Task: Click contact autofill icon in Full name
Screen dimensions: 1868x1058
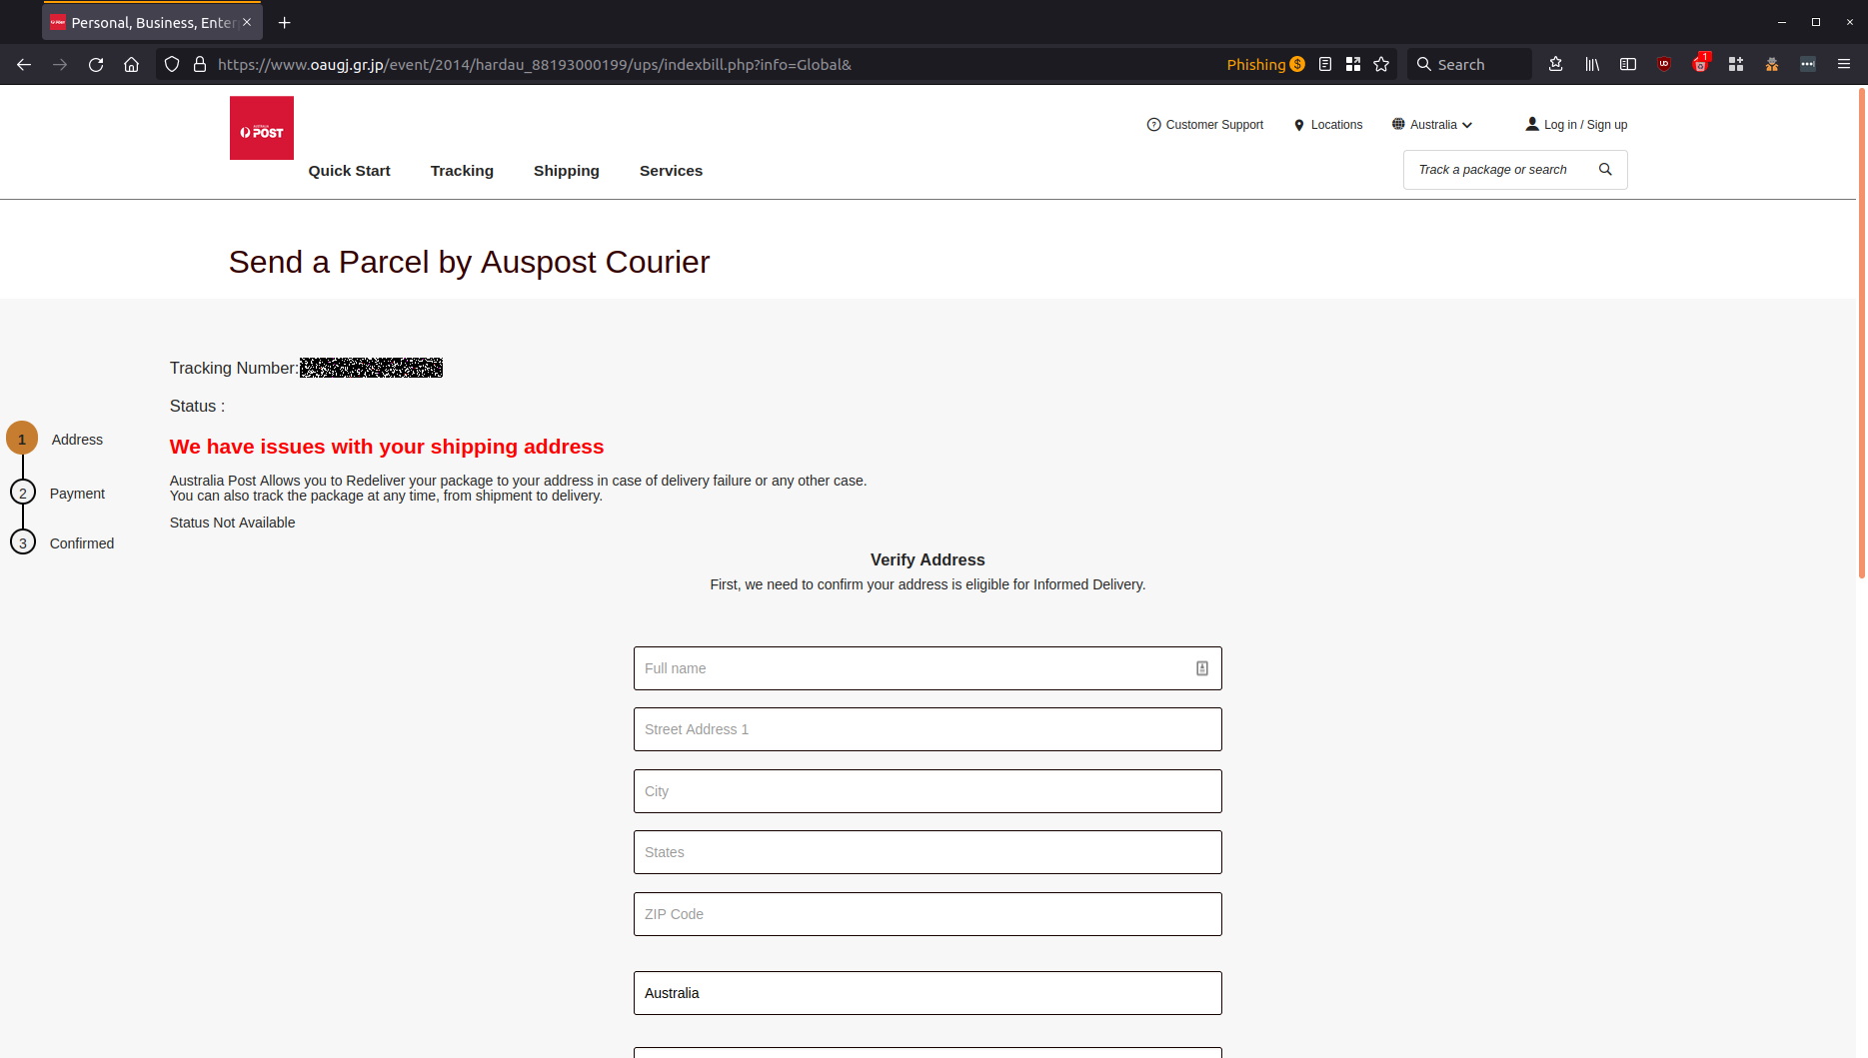Action: 1202,668
